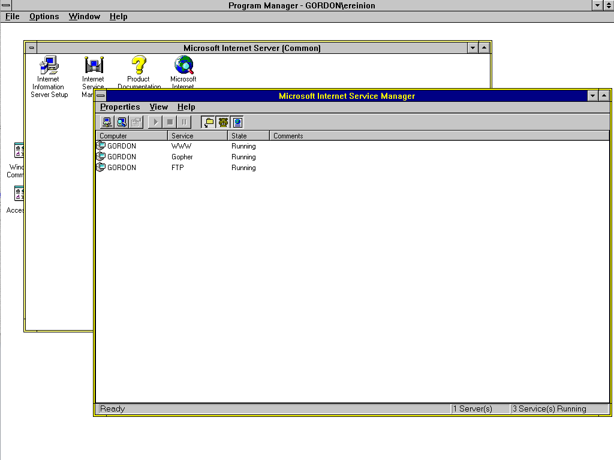
Task: Open the Properties menu in Service Manager
Action: (x=120, y=107)
